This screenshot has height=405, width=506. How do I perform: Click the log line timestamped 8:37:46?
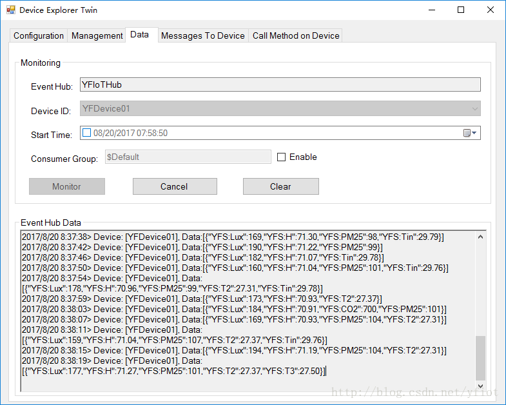(202, 258)
